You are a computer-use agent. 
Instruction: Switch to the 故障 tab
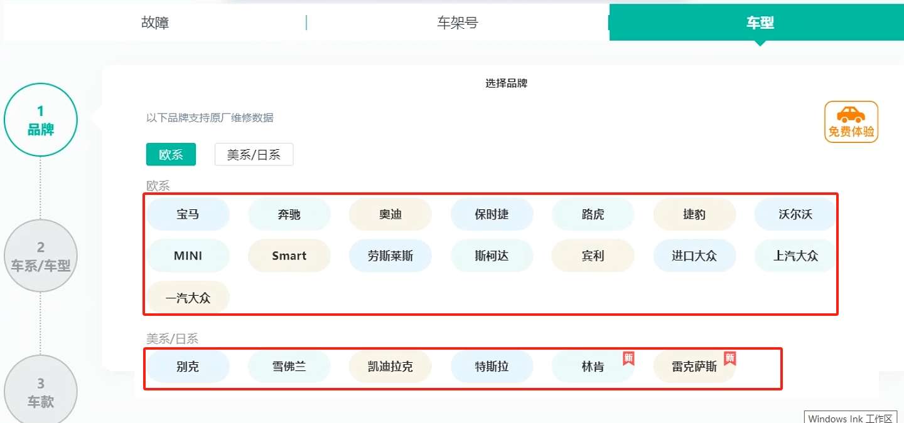pyautogui.click(x=154, y=23)
